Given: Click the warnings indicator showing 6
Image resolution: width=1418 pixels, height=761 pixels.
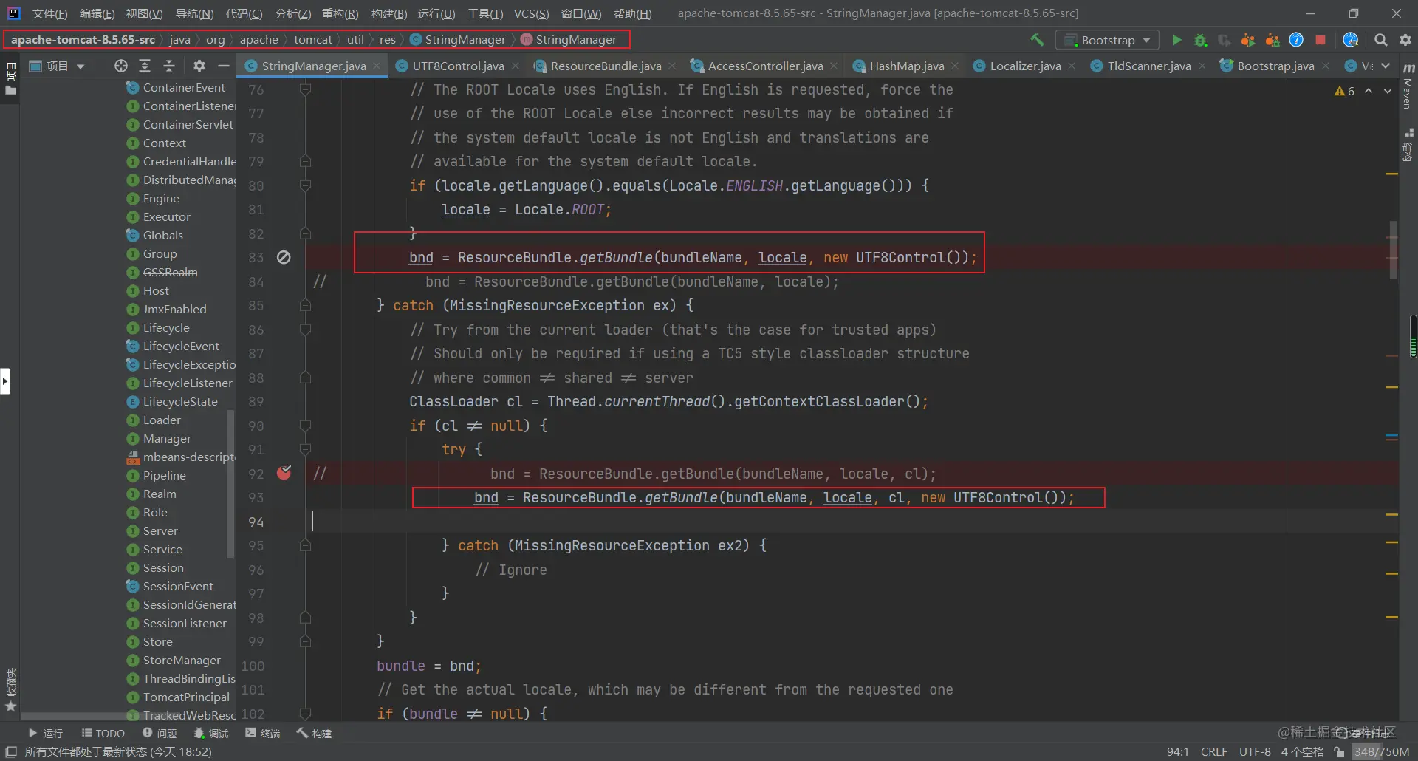Looking at the screenshot, I should 1345,91.
